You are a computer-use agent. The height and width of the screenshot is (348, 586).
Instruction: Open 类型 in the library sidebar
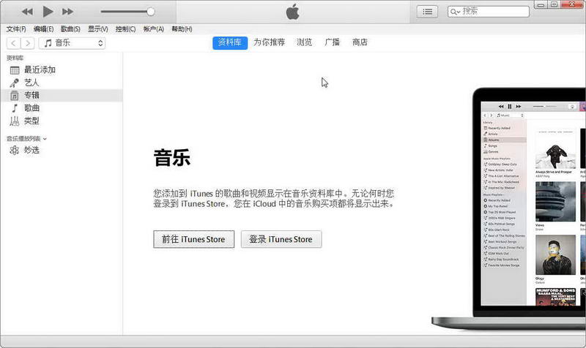pyautogui.click(x=31, y=121)
